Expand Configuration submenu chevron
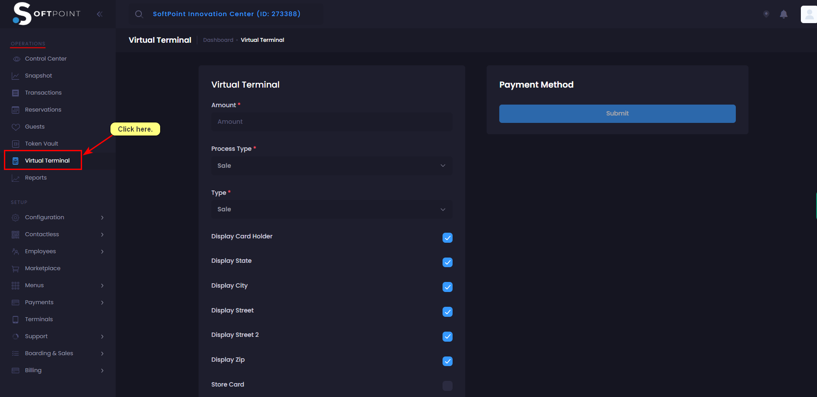 (102, 217)
